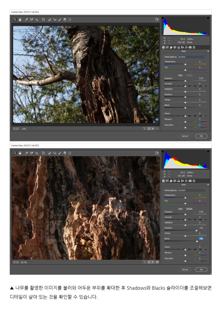Zoom out with minus button in 14% window

[x=14, y=129]
